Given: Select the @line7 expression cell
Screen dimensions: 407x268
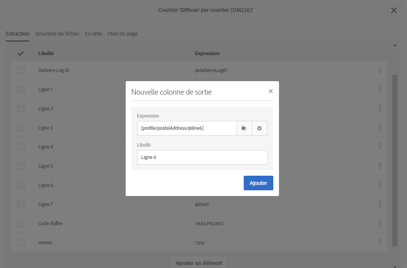Looking at the screenshot, I should coord(202,204).
